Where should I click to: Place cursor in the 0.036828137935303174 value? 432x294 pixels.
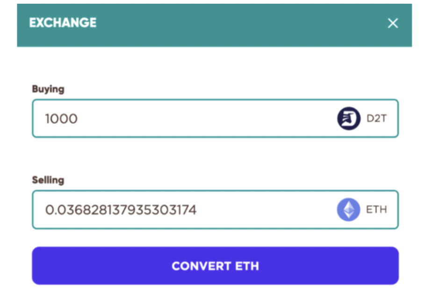click(x=121, y=210)
